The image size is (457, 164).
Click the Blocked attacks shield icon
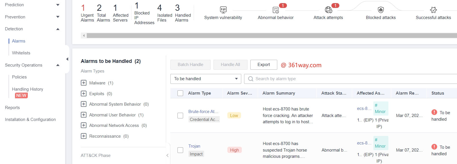(x=381, y=10)
